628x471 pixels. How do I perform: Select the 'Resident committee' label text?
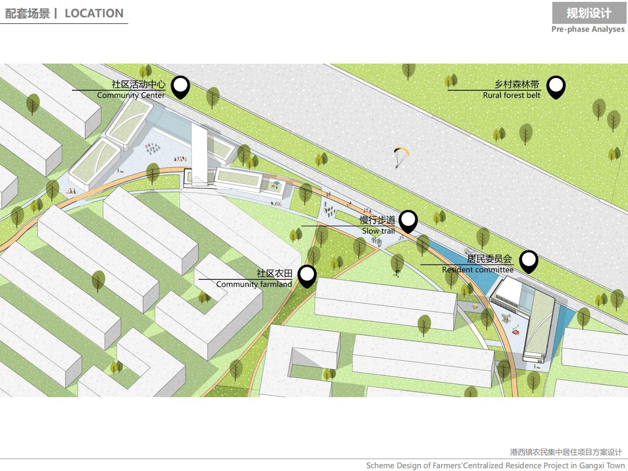[478, 270]
